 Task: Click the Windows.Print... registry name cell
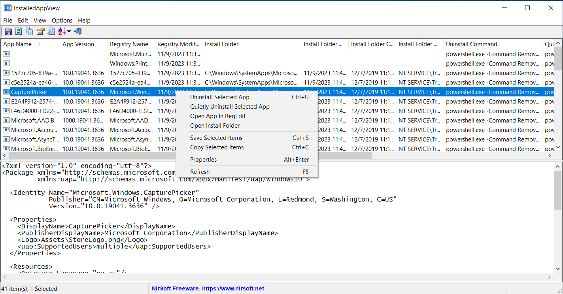tap(130, 64)
